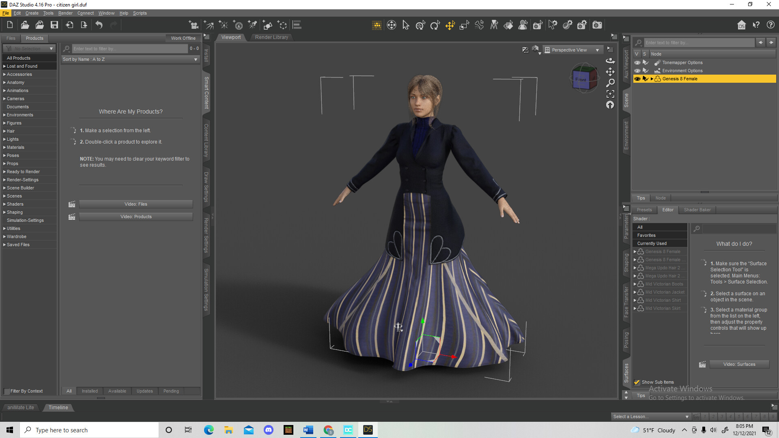Viewport: 779px width, 438px height.
Task: Create a new Spotlight
Action: pos(252,25)
